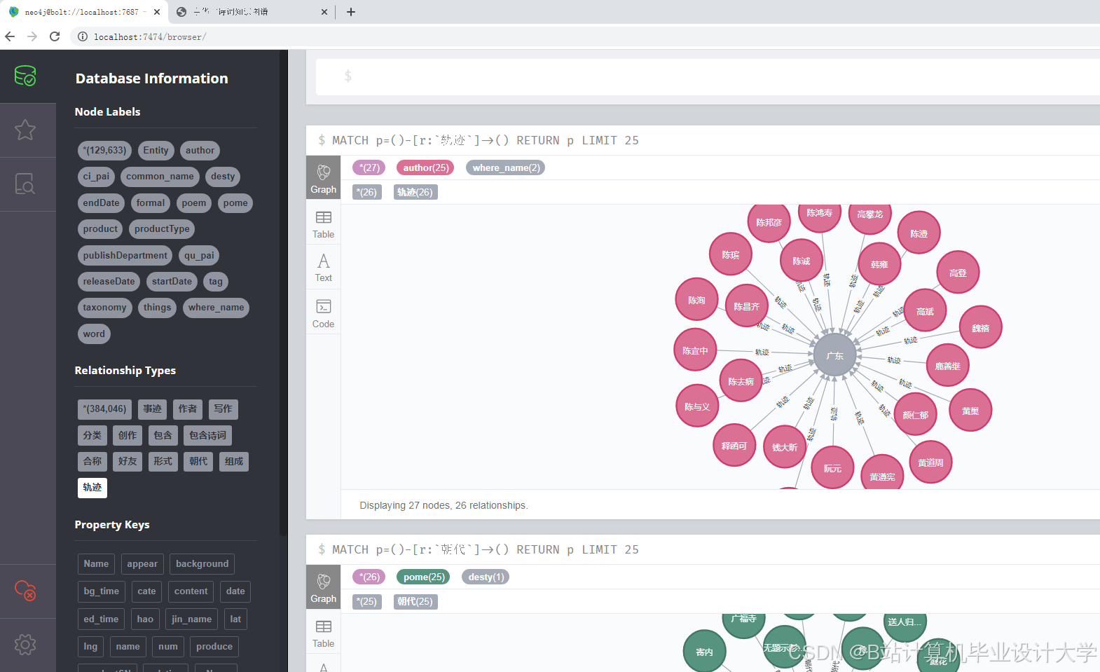Open the Favorites star sidebar icon
Screen dimensions: 1100x672
25,130
